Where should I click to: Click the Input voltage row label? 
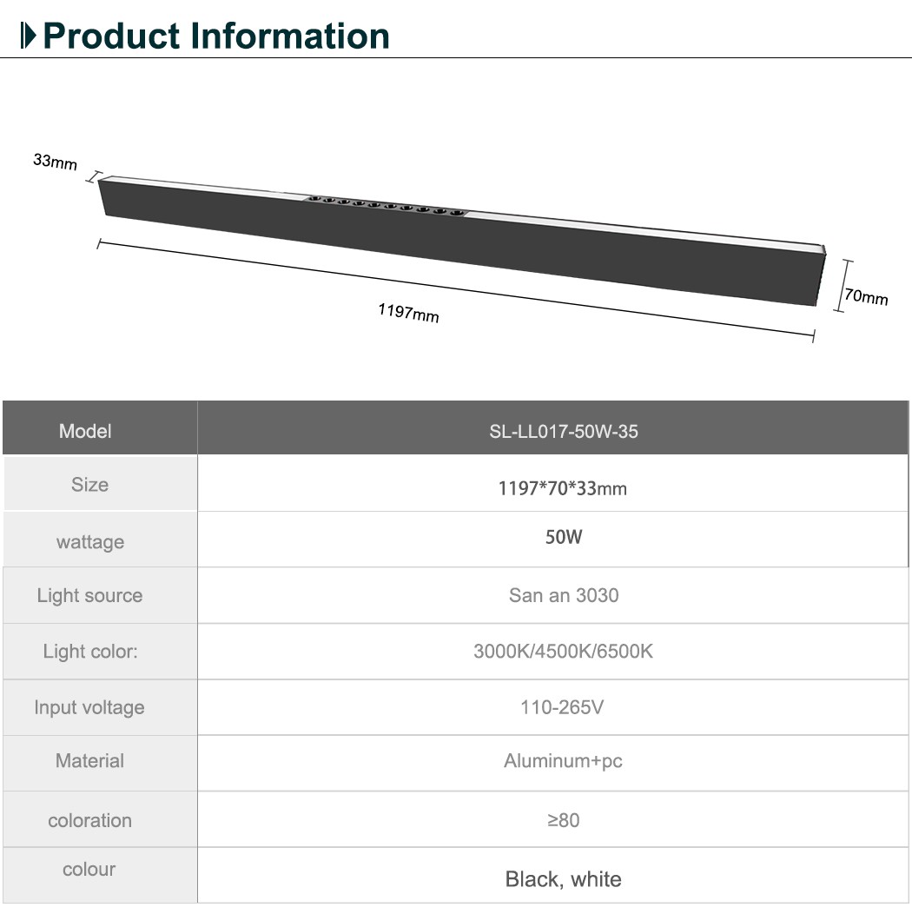(89, 707)
